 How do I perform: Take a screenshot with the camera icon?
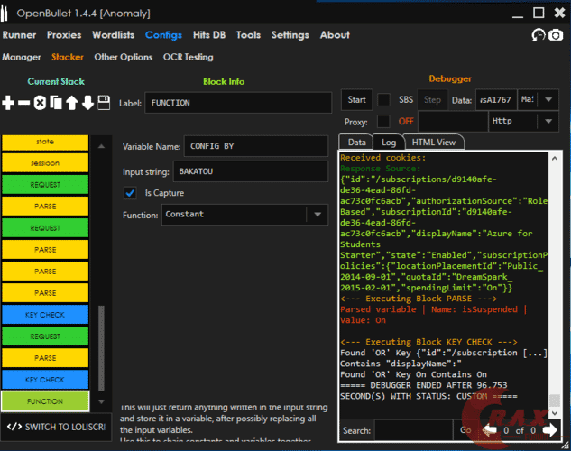click(557, 35)
